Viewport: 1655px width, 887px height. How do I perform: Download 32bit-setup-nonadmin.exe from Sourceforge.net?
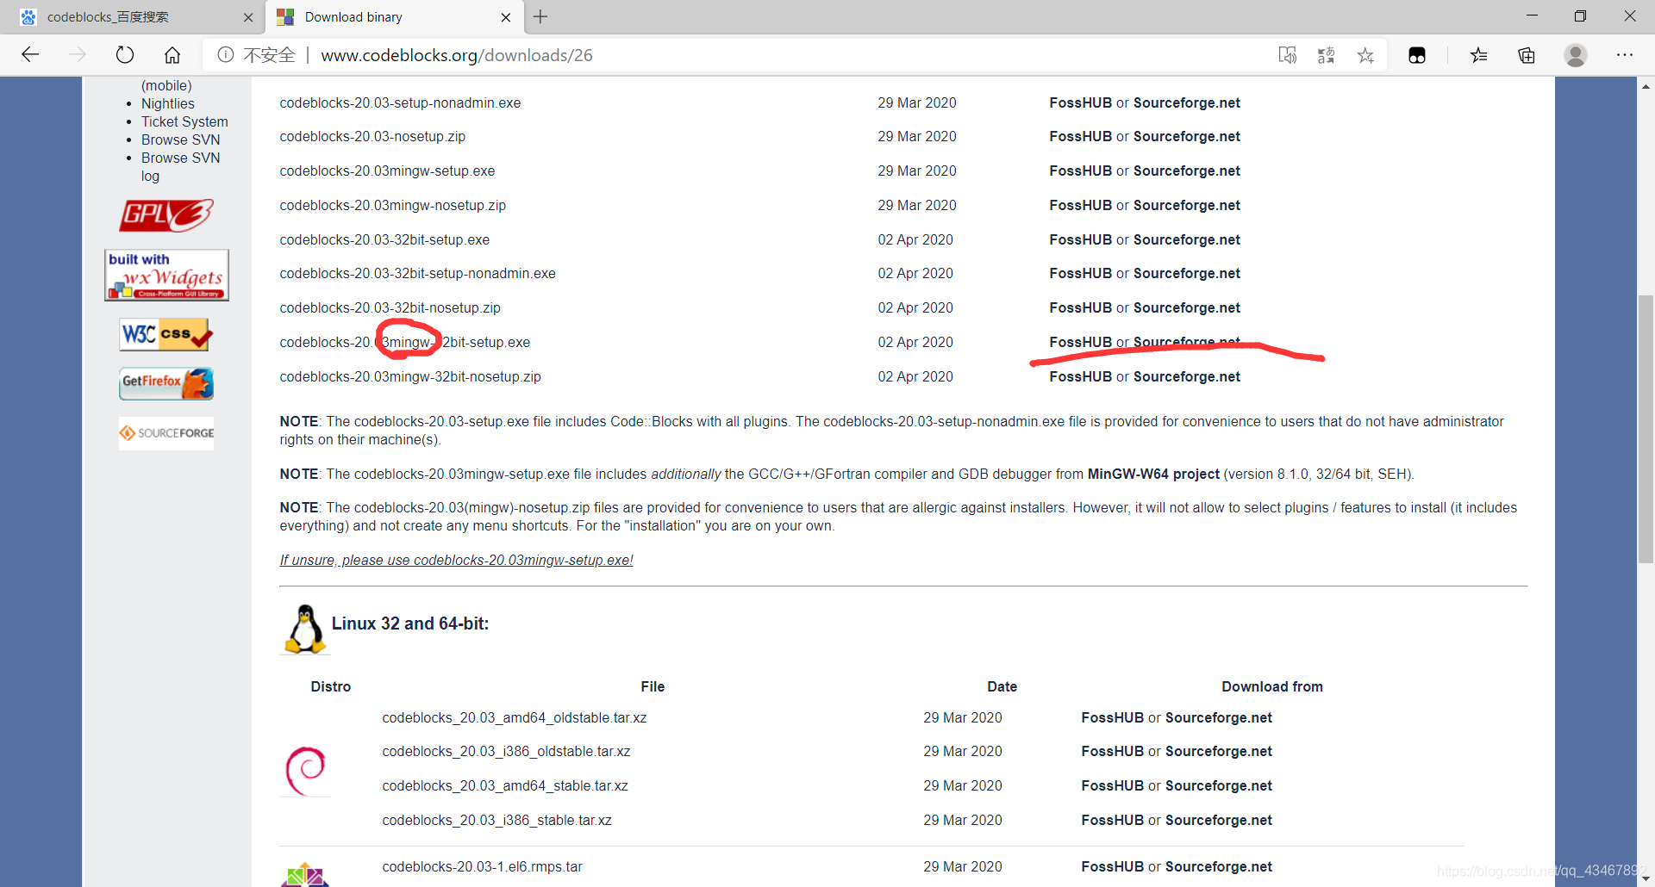(1187, 273)
